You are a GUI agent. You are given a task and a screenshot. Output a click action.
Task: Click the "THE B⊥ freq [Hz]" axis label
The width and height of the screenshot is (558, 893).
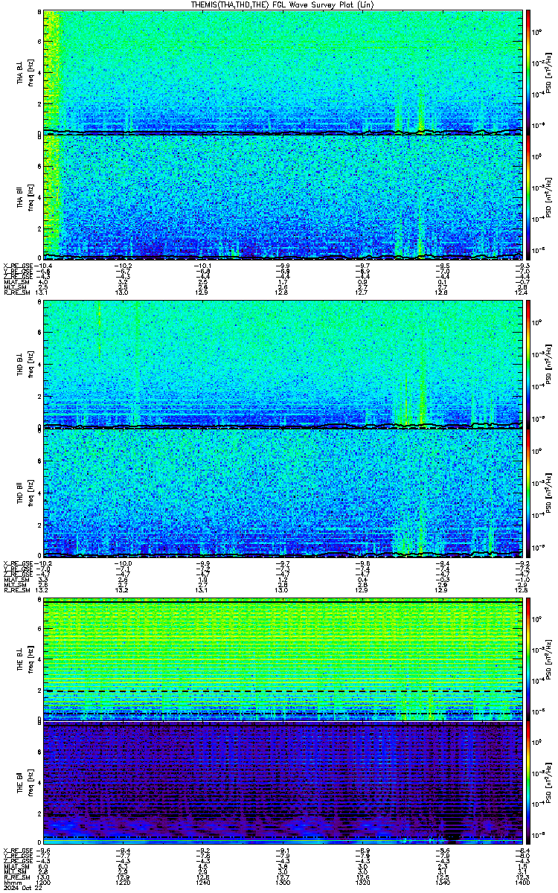coord(26,659)
